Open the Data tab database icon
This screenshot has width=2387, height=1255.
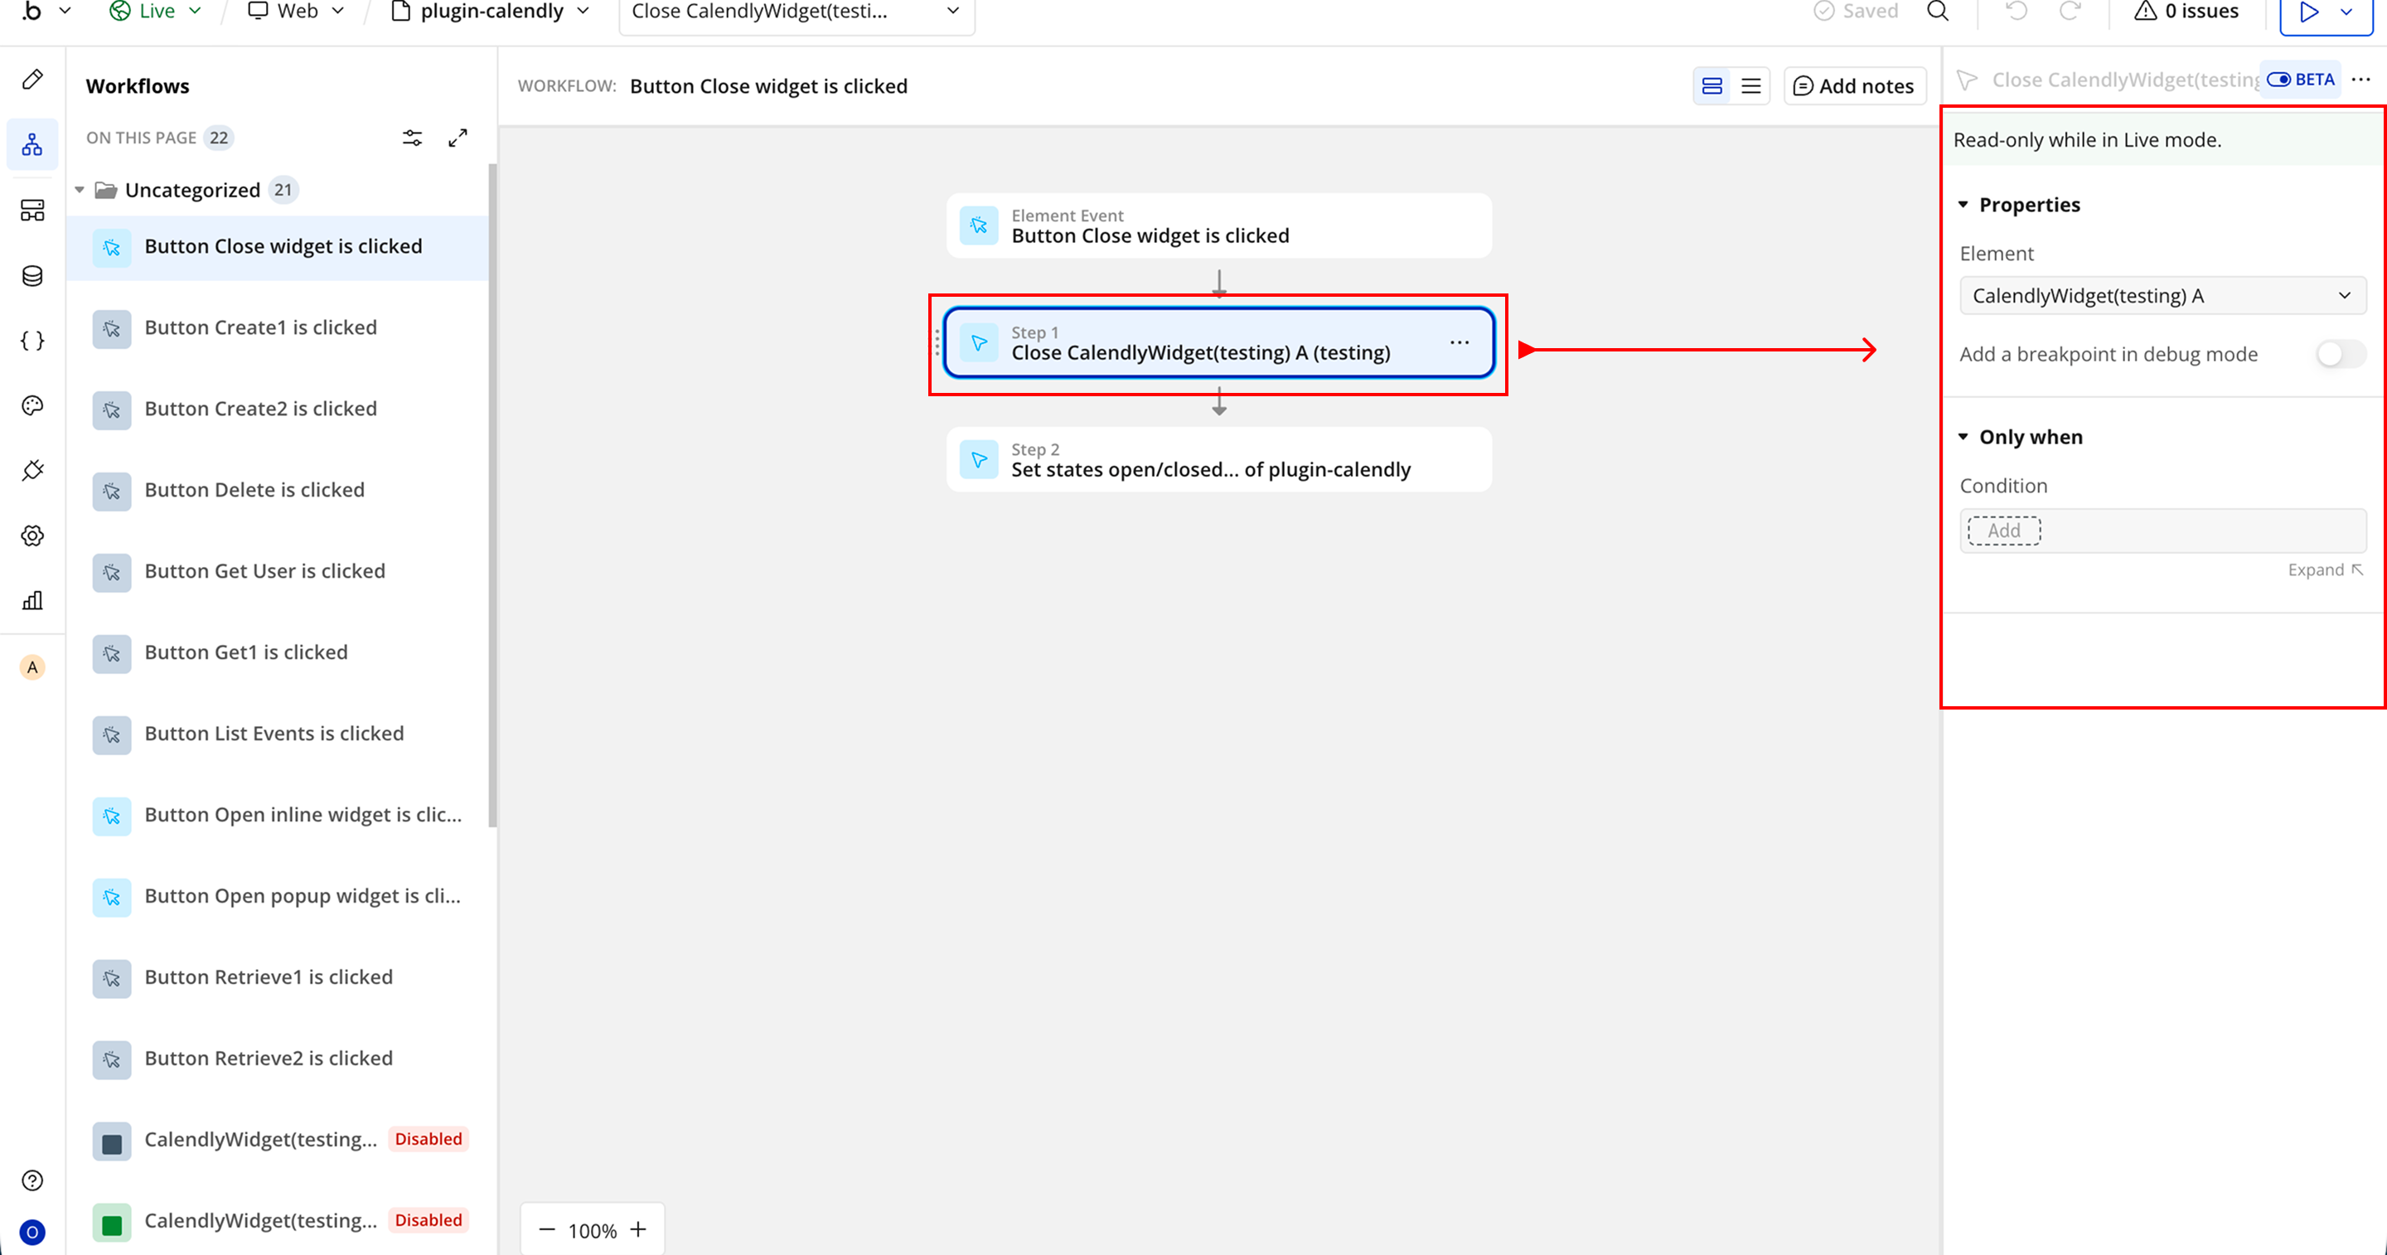pos(32,276)
